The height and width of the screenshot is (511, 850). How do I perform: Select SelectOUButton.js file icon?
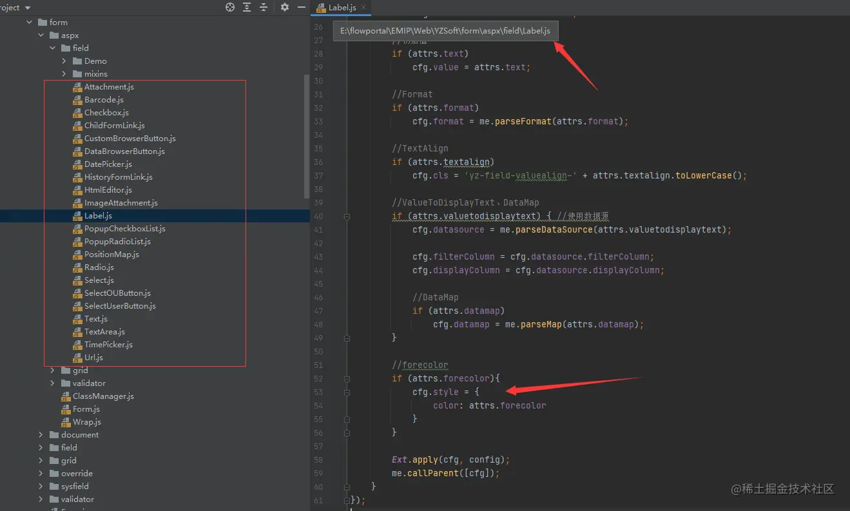tap(77, 293)
